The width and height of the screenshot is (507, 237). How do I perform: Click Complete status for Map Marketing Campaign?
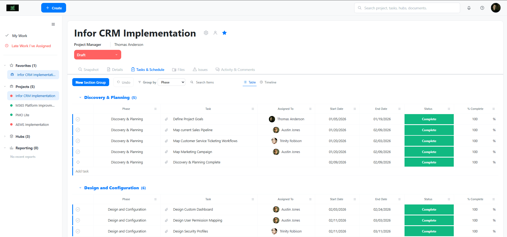(x=429, y=152)
